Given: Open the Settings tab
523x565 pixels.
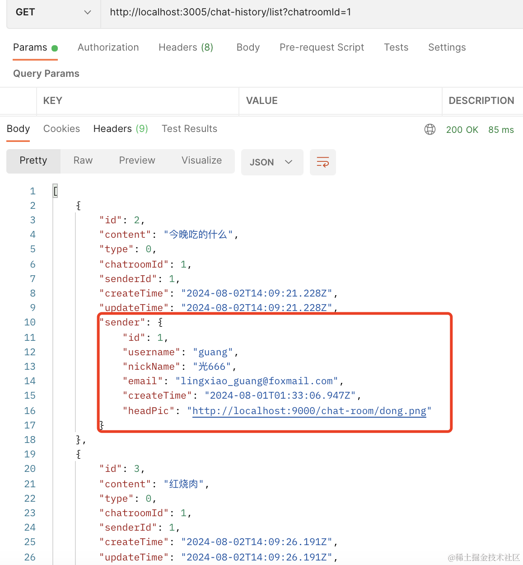Looking at the screenshot, I should [x=447, y=47].
